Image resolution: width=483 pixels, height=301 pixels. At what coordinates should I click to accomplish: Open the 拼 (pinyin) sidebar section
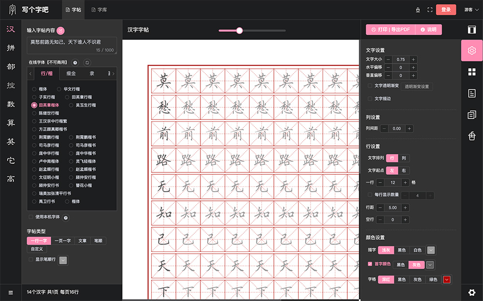pos(11,48)
